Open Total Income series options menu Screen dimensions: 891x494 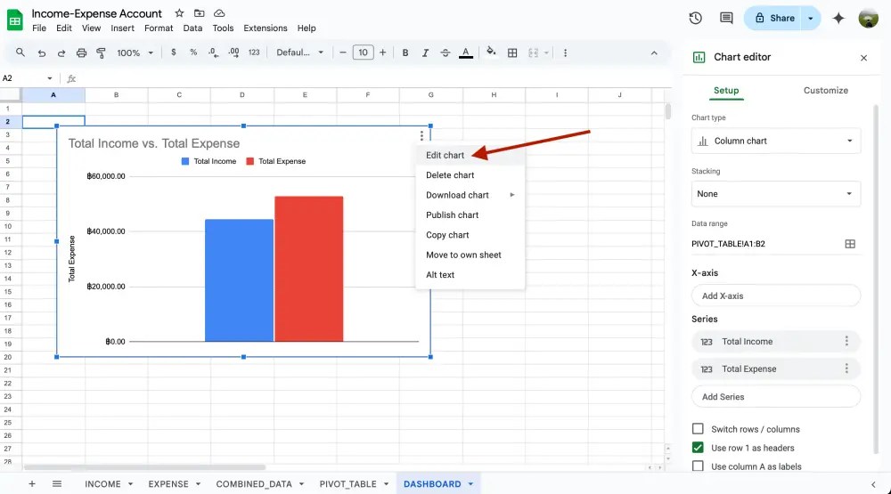pos(846,342)
